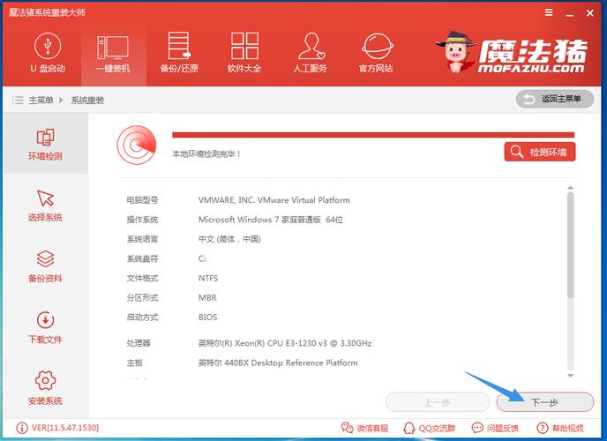
Task: Click 主菜单 breadcrumb
Action: 41,101
